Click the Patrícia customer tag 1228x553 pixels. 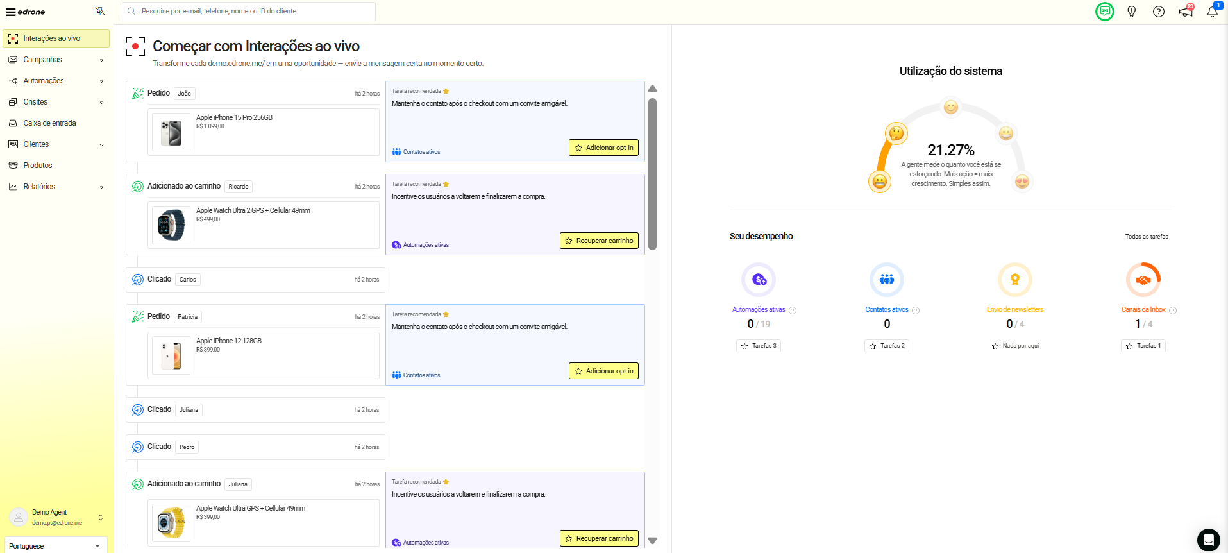(x=188, y=317)
